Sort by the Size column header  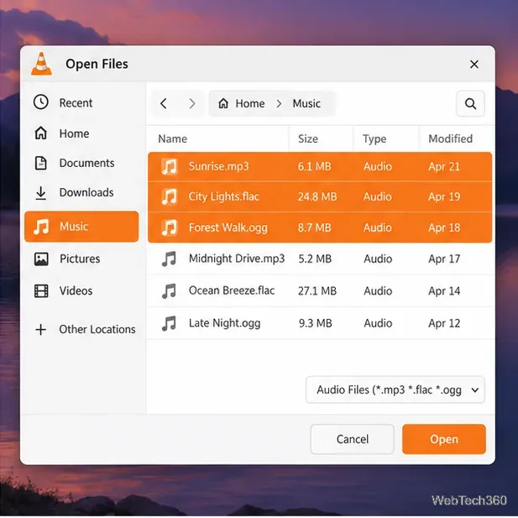[x=308, y=139]
